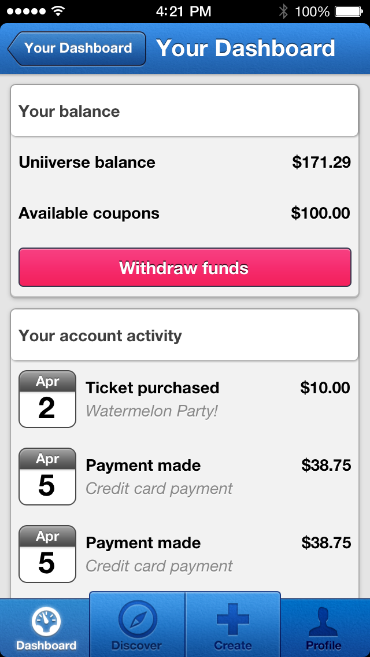Screen dimensions: 370x657
Task: Tap the last Apr 5 calendar icon
Action: (47, 554)
